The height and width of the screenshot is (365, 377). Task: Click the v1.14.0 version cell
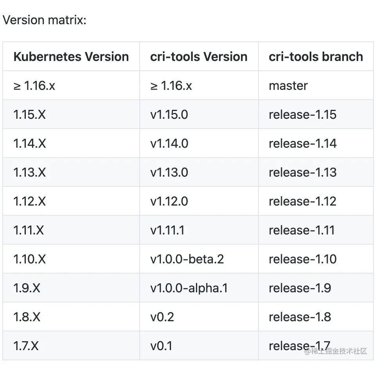169,143
